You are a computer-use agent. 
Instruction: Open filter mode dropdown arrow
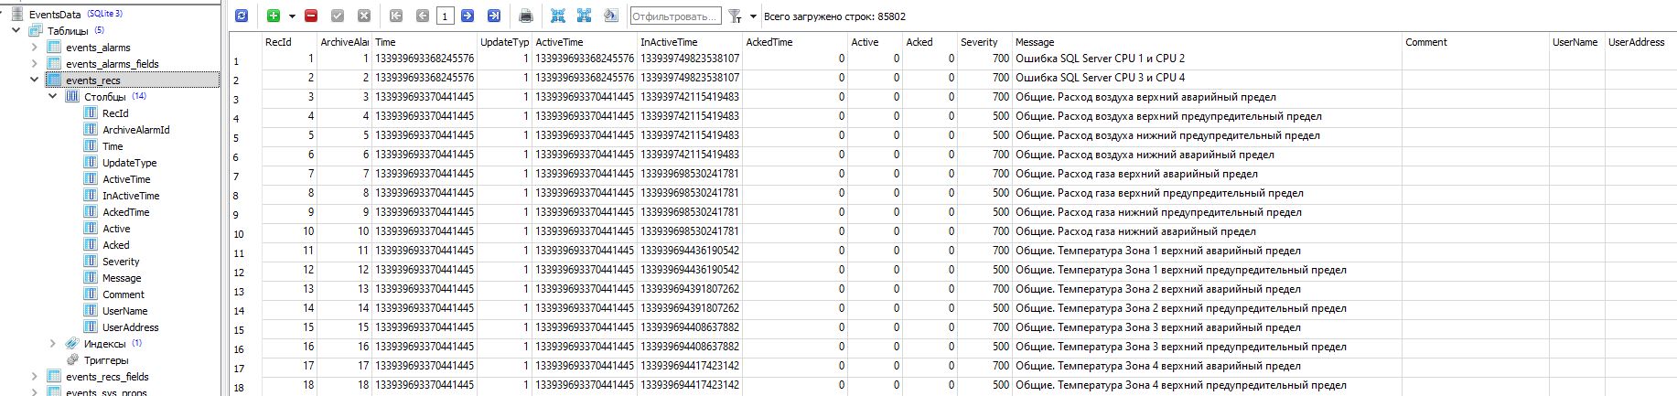coord(753,16)
